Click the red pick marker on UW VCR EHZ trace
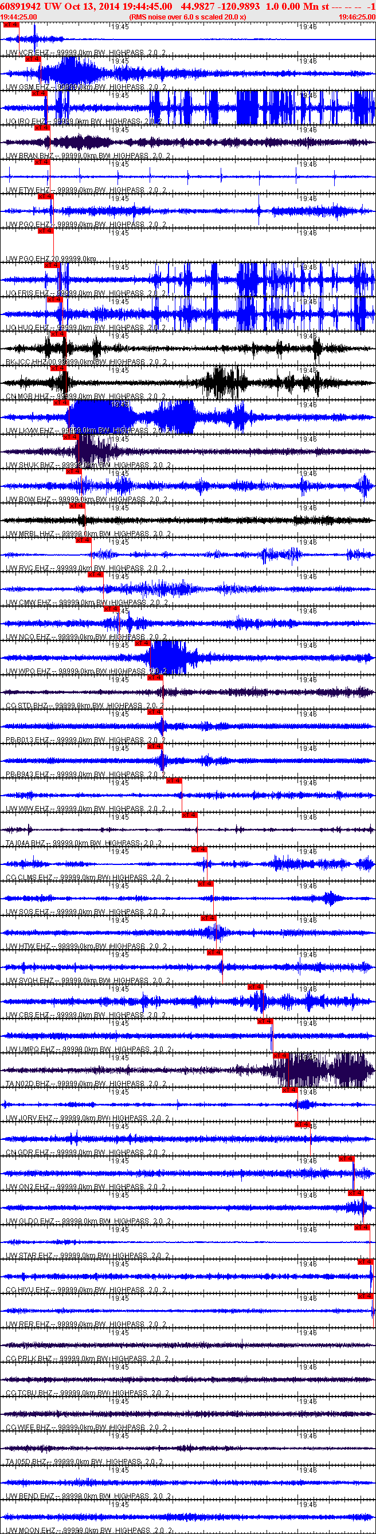The height and width of the screenshot is (1534, 376). [11, 25]
